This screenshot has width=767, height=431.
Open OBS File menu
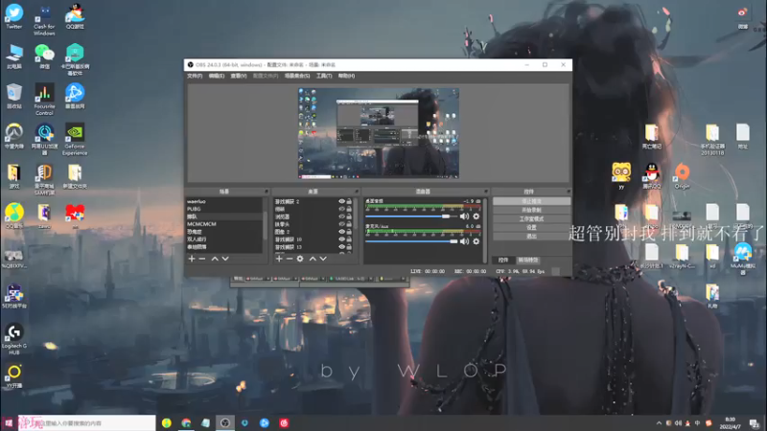pyautogui.click(x=195, y=76)
